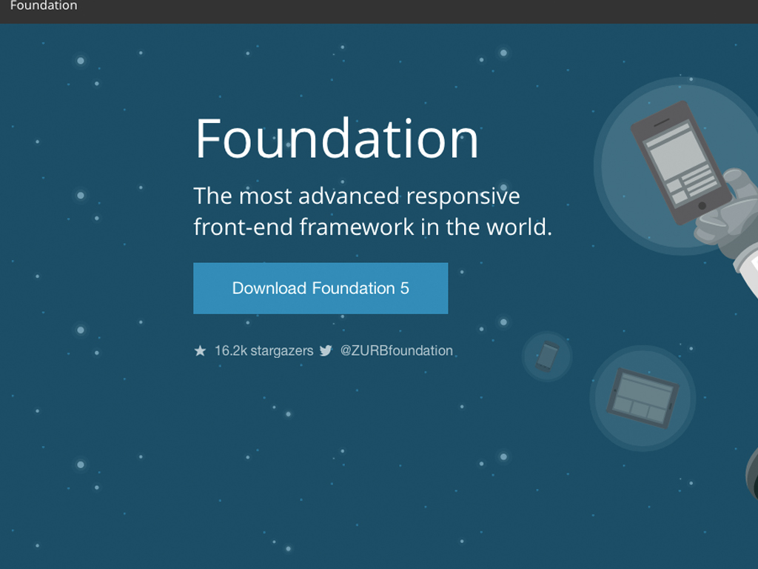Click the large smartphone illustration
The height and width of the screenshot is (569, 758).
tap(677, 162)
